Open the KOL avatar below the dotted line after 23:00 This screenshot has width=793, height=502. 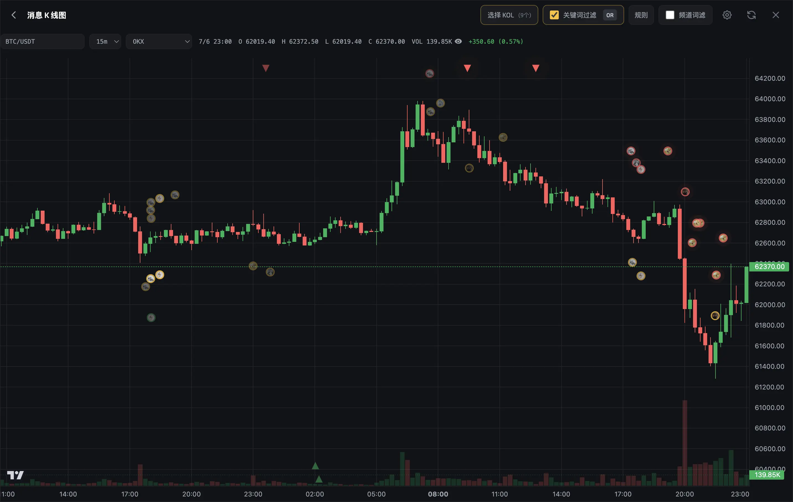click(x=270, y=272)
